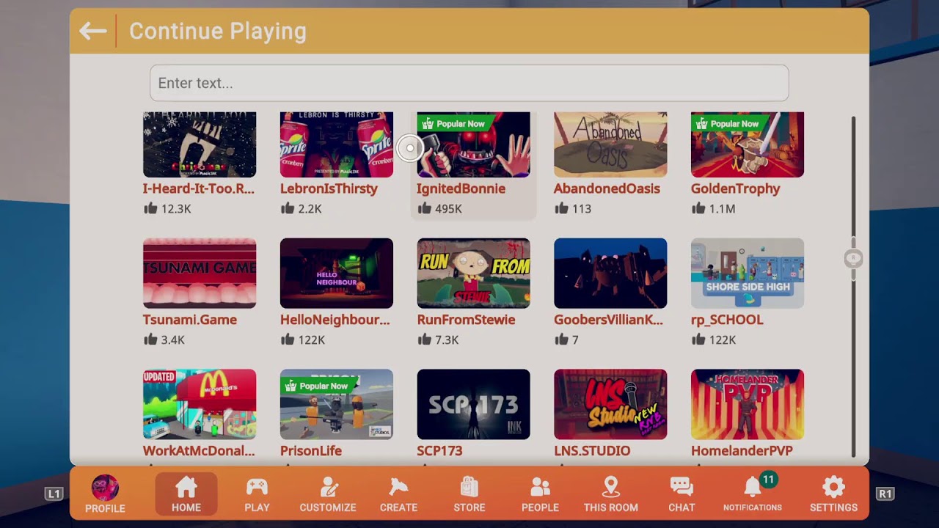The image size is (939, 528).
Task: Open the Create hammer icon
Action: pos(398,487)
